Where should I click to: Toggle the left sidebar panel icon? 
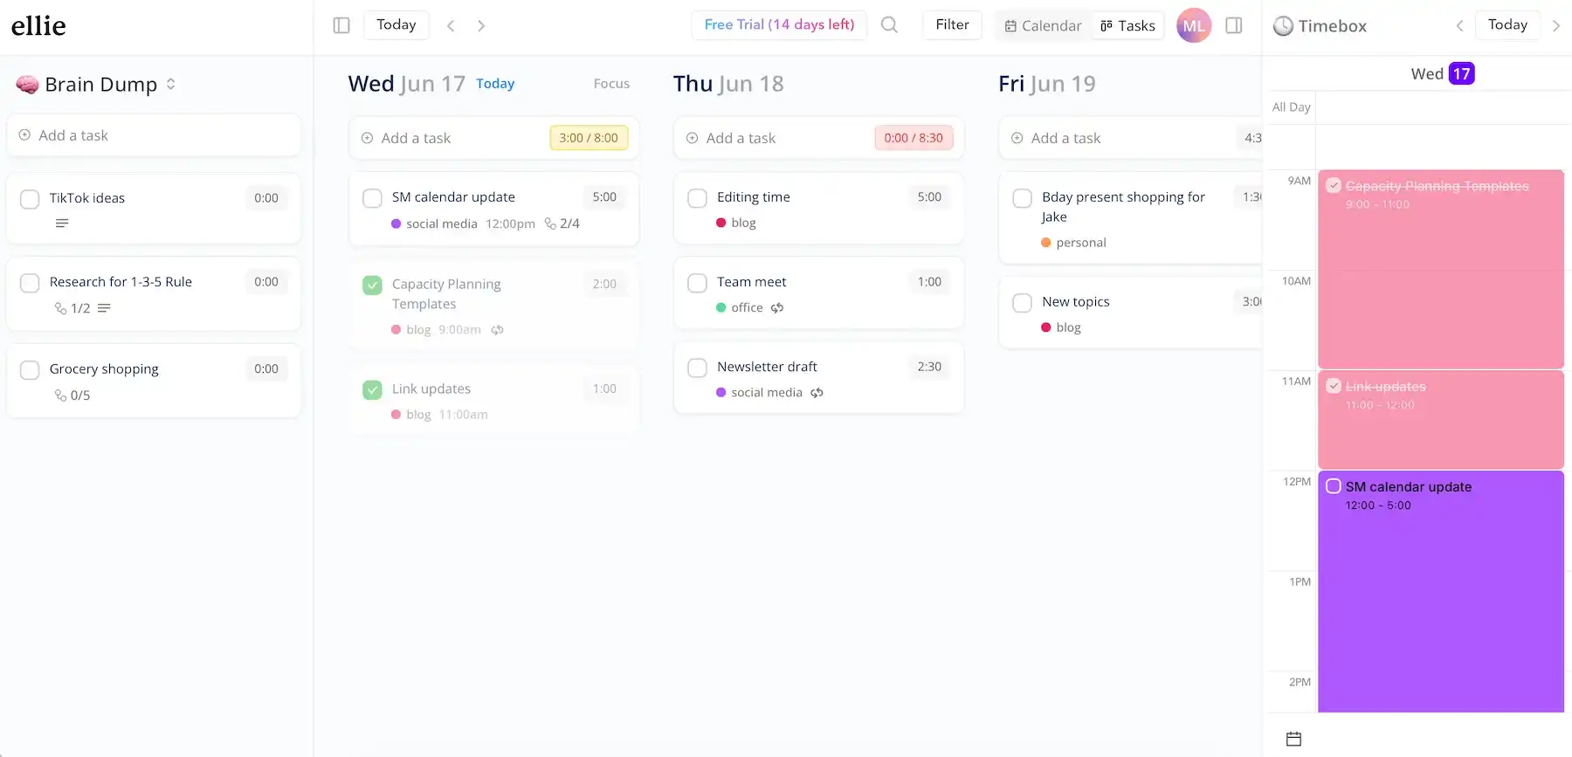click(341, 25)
